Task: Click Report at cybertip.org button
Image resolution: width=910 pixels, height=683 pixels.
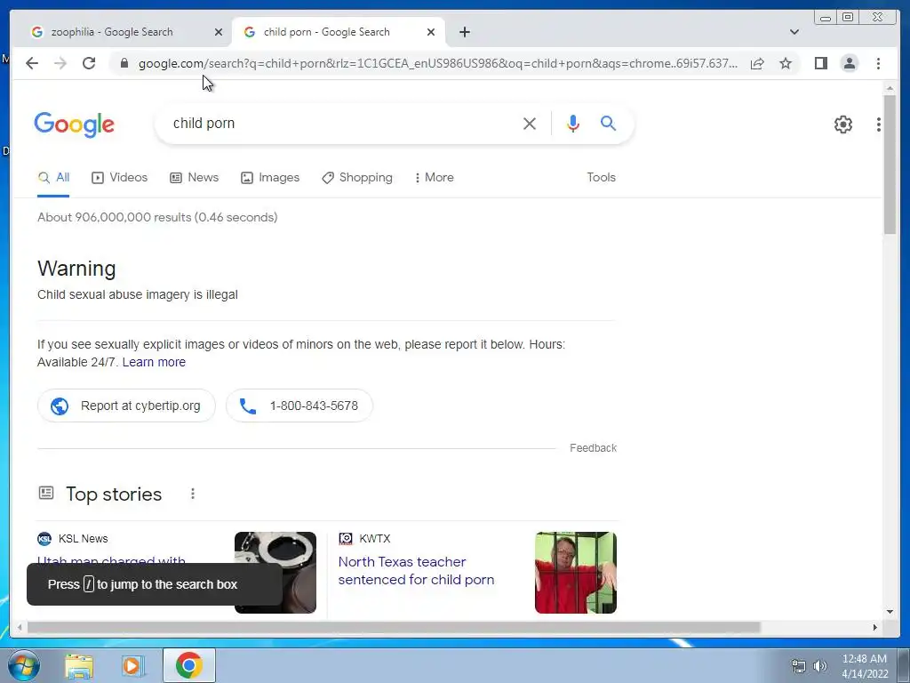Action: tap(126, 406)
